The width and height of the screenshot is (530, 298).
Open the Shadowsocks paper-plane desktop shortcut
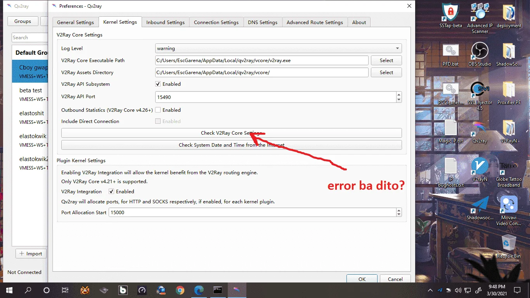coord(480,208)
